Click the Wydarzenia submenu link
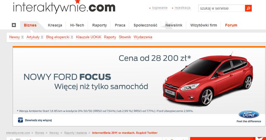The image size is (266, 140). pyautogui.click(x=143, y=37)
